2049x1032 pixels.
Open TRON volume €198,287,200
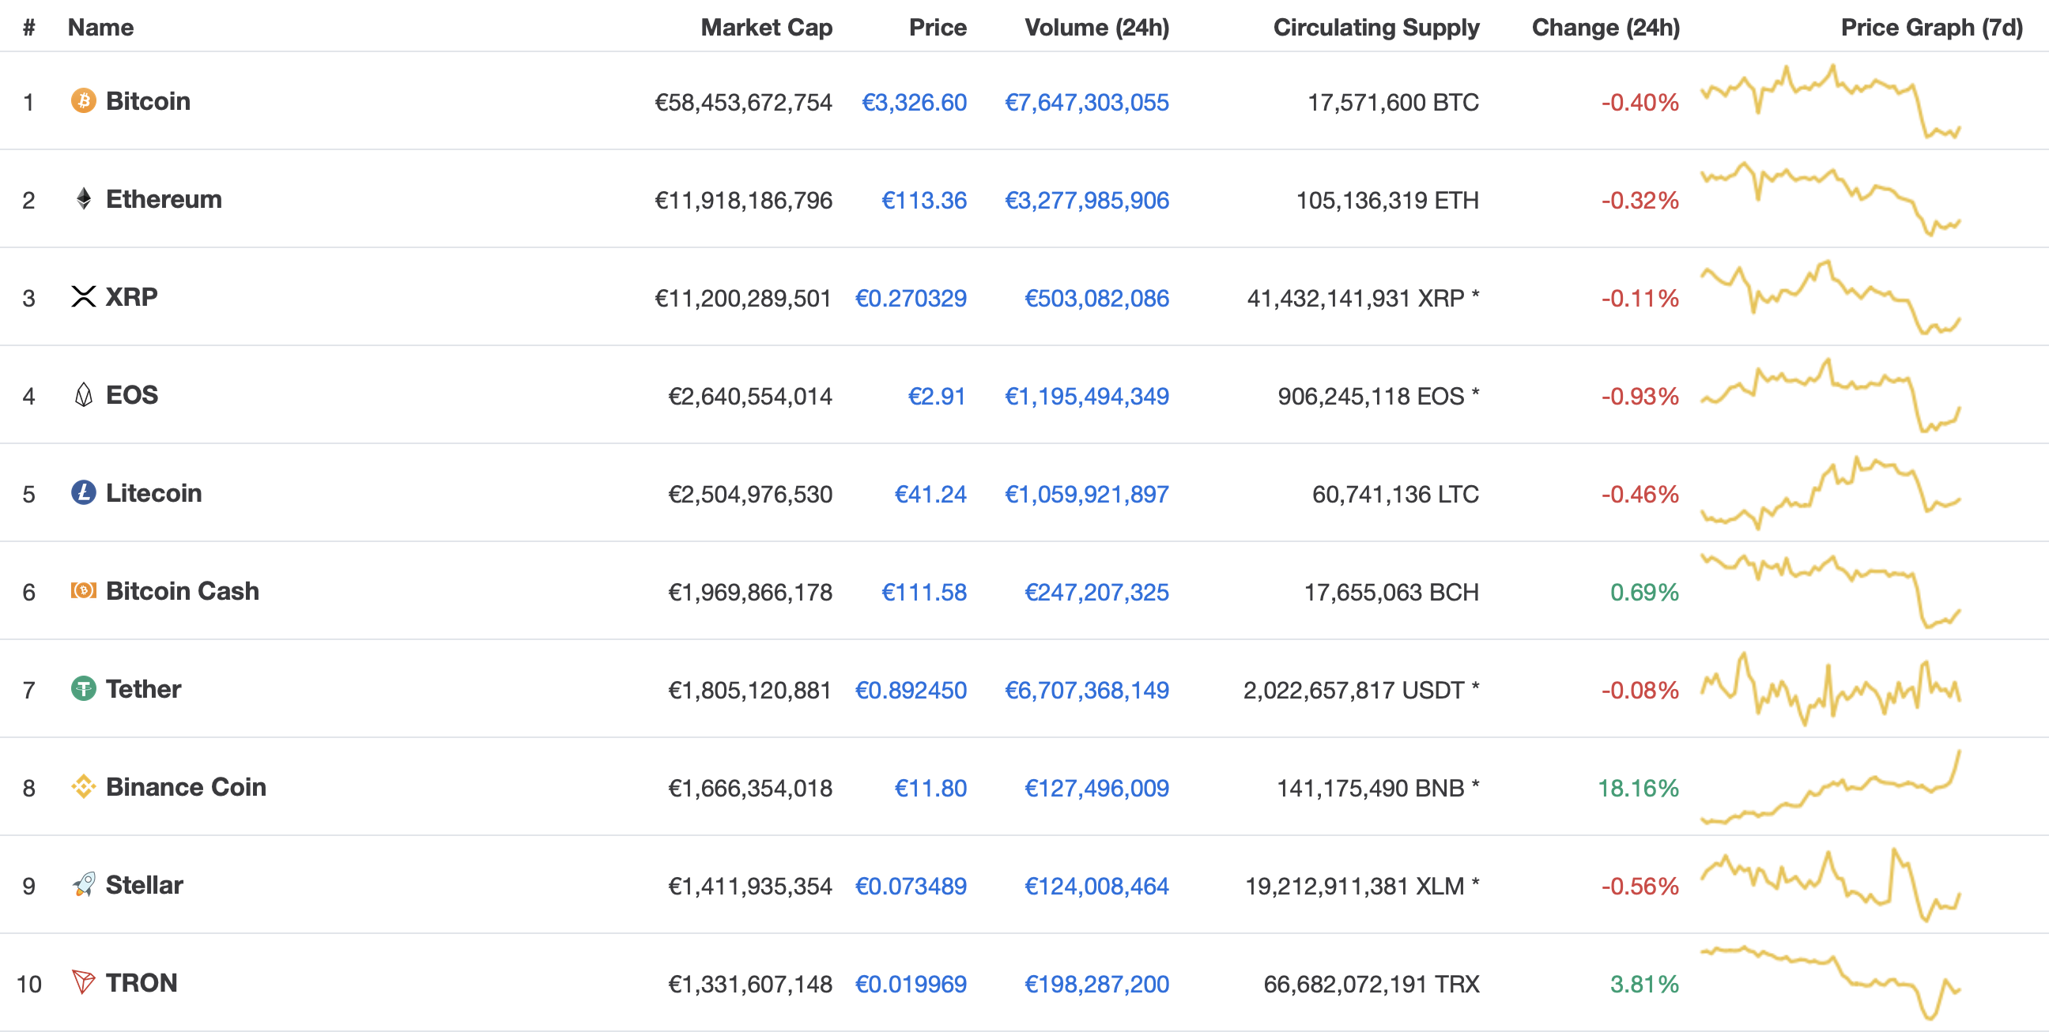point(1097,985)
